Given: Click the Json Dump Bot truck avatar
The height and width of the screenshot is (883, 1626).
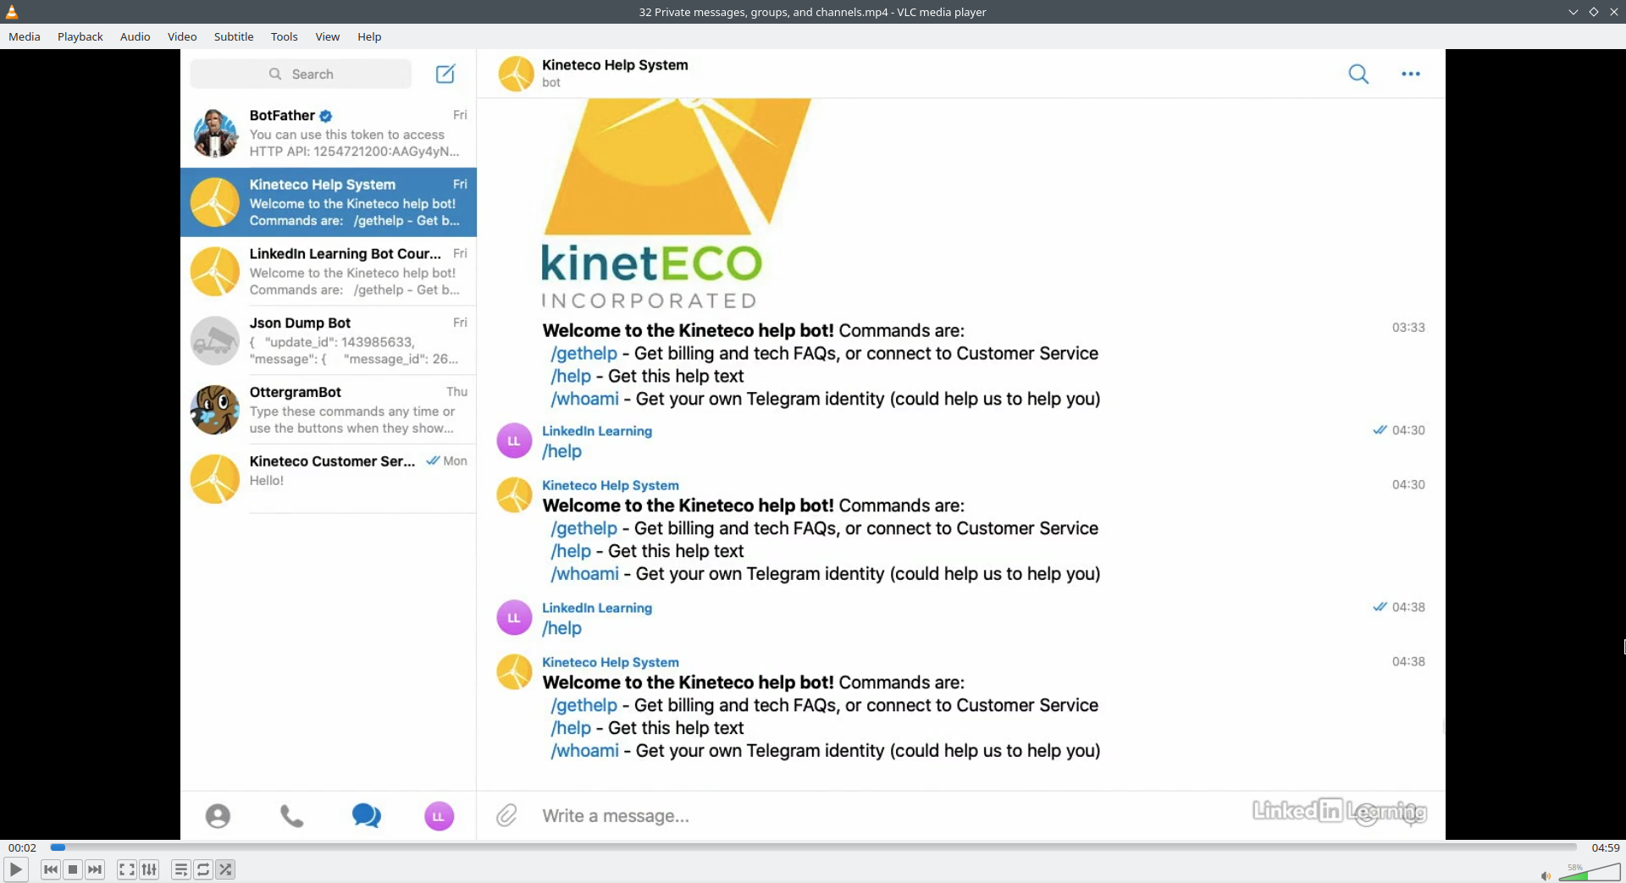Looking at the screenshot, I should tap(215, 340).
